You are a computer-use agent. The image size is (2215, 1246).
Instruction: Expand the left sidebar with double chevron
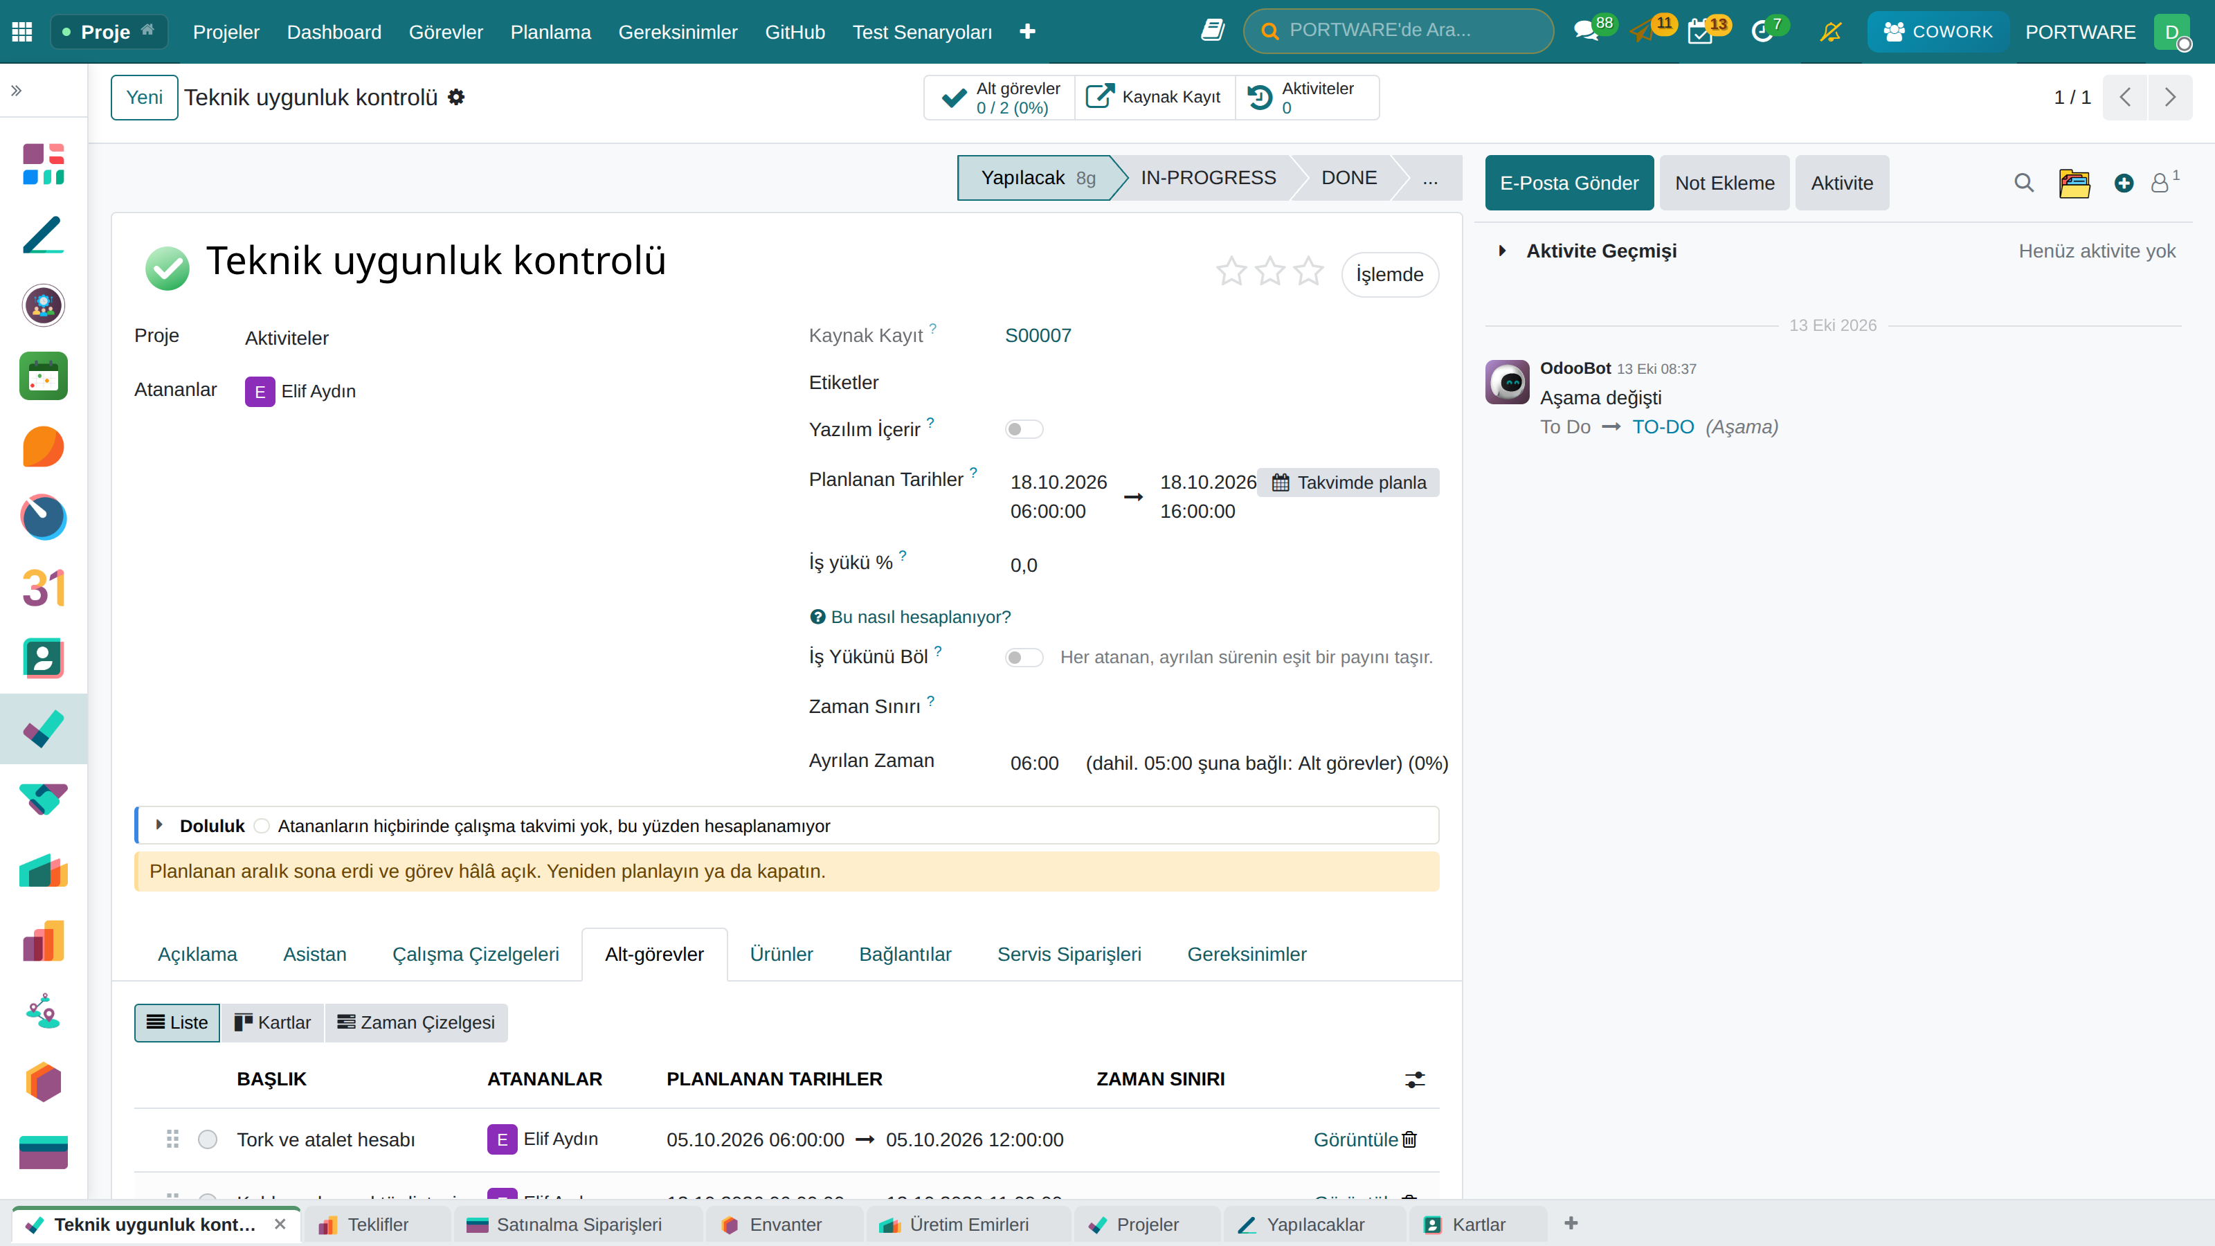pos(17,90)
